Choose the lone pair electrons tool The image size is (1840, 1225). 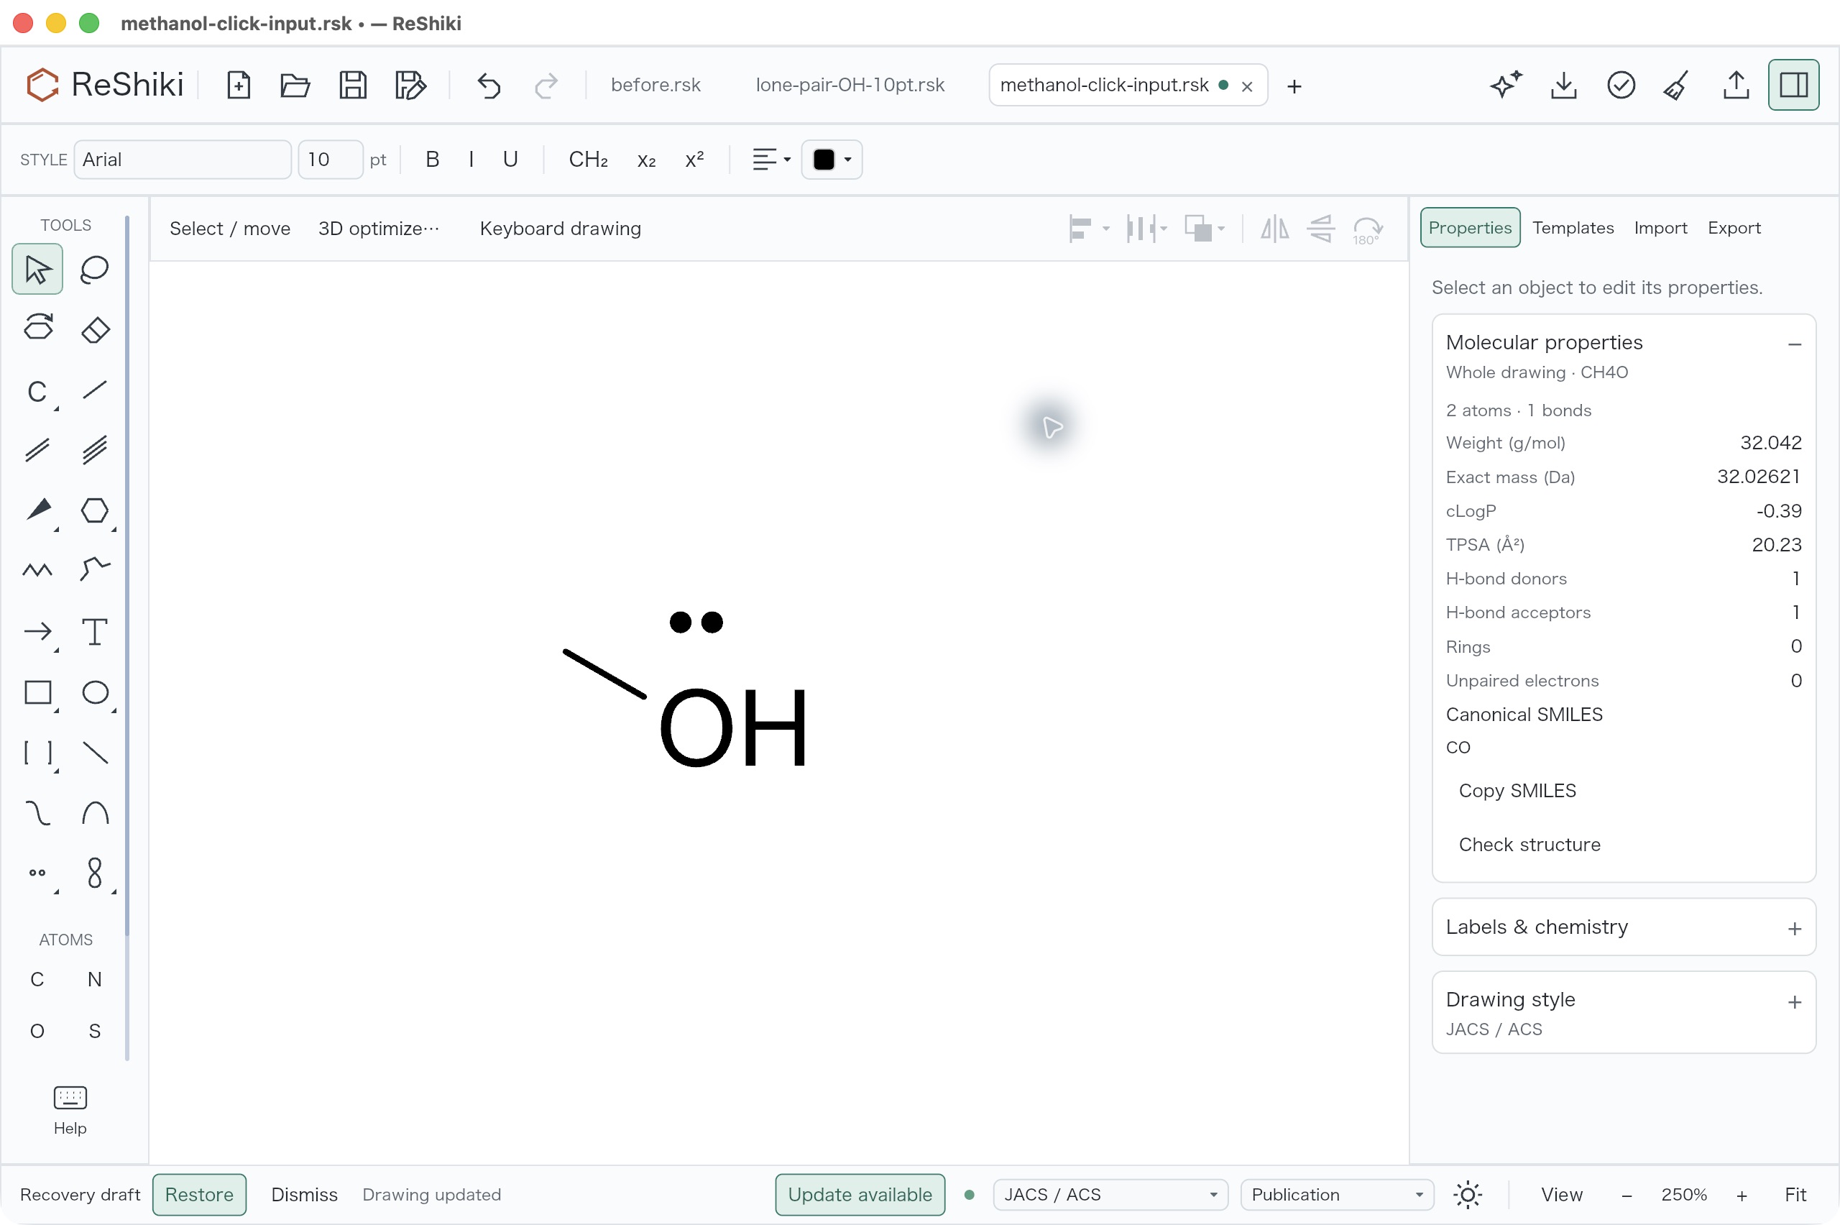pyautogui.click(x=37, y=873)
